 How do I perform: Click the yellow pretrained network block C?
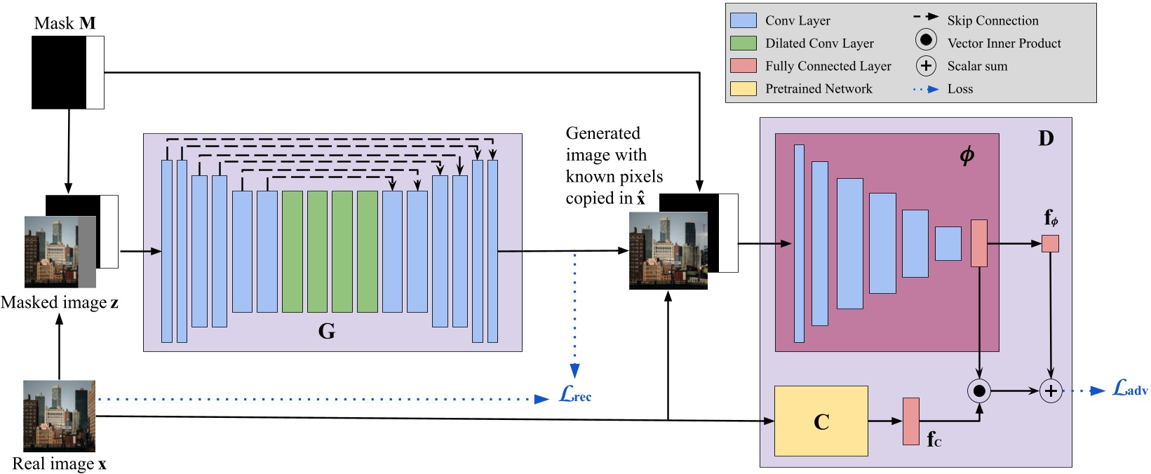click(x=821, y=421)
